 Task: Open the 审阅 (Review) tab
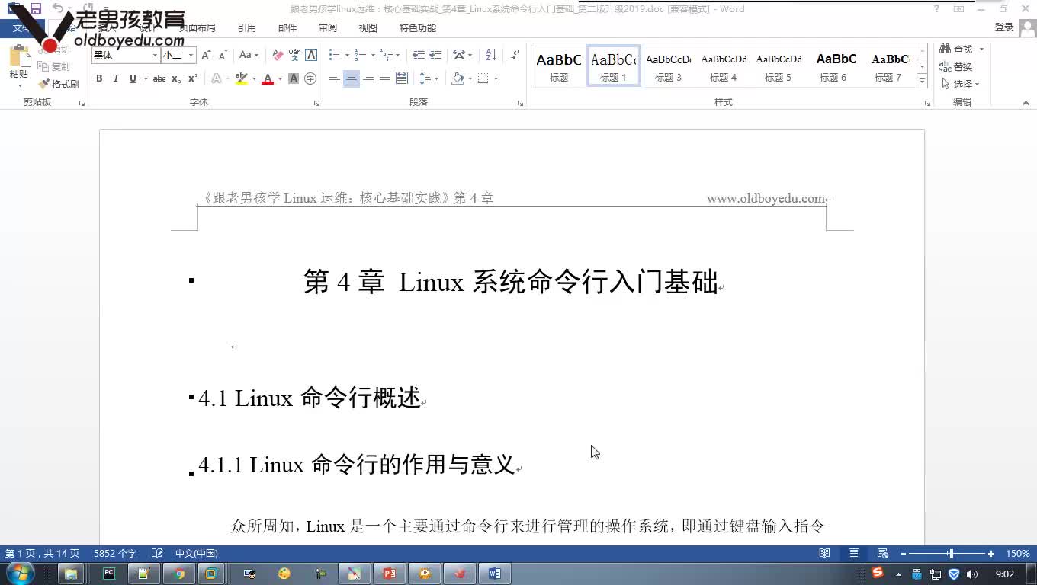click(328, 27)
